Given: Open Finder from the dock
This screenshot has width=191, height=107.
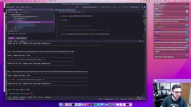Looking at the screenshot, I should (x=61, y=105).
